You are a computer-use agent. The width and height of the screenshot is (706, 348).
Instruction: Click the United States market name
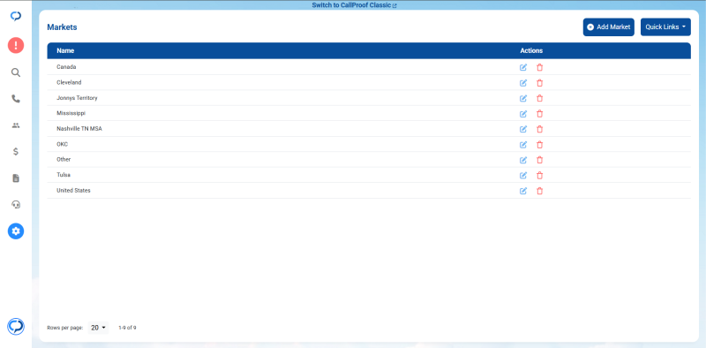pos(73,190)
